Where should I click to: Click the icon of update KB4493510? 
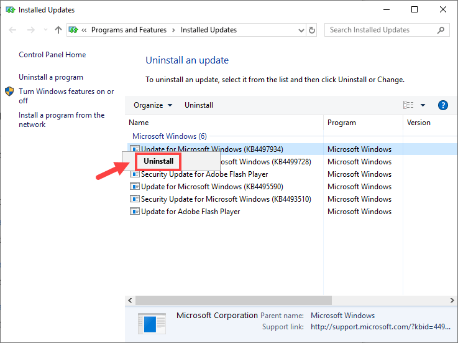tap(135, 199)
